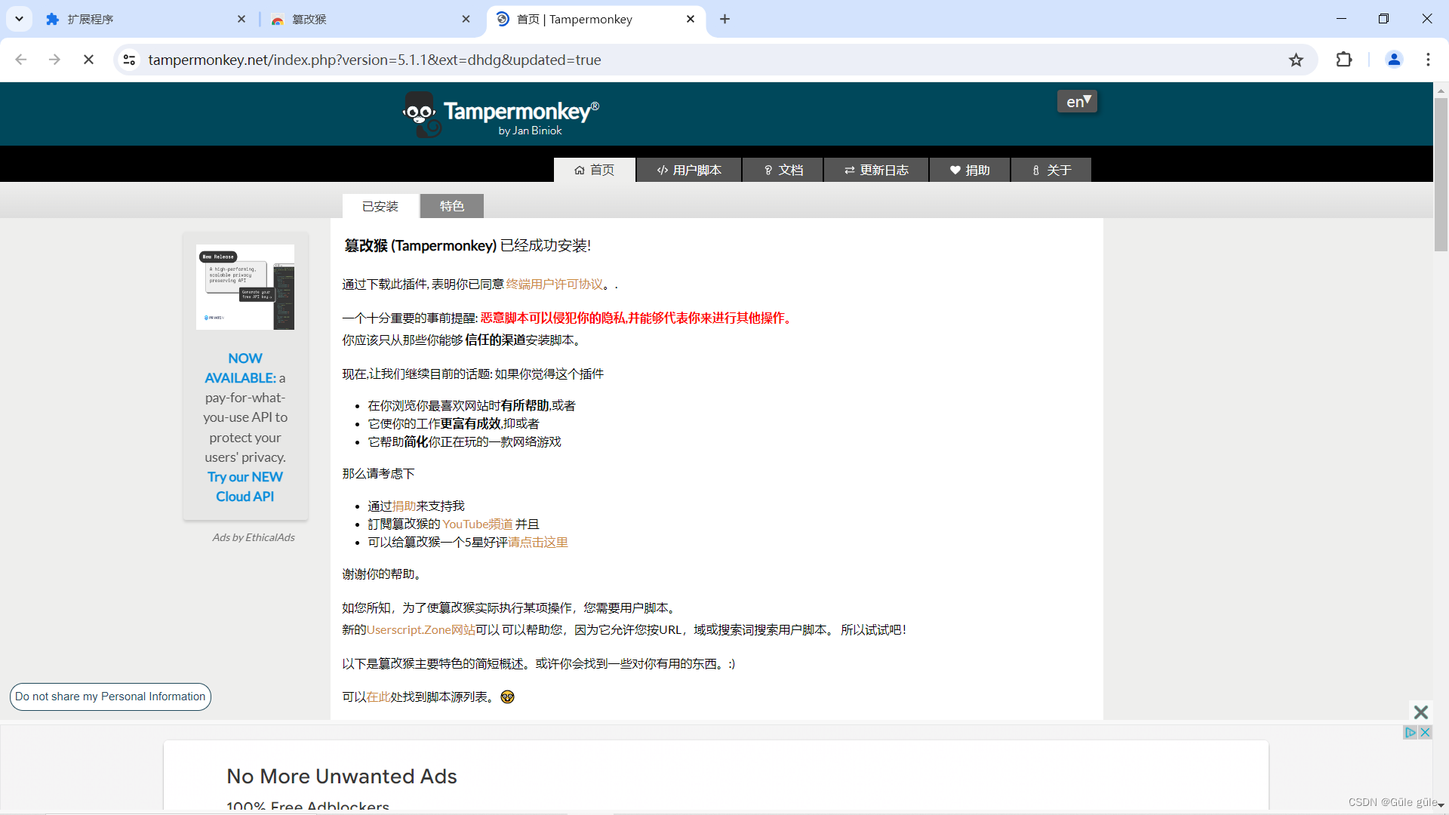The width and height of the screenshot is (1449, 815).
Task: Follow the 捐助 link in the support list
Action: (x=404, y=506)
